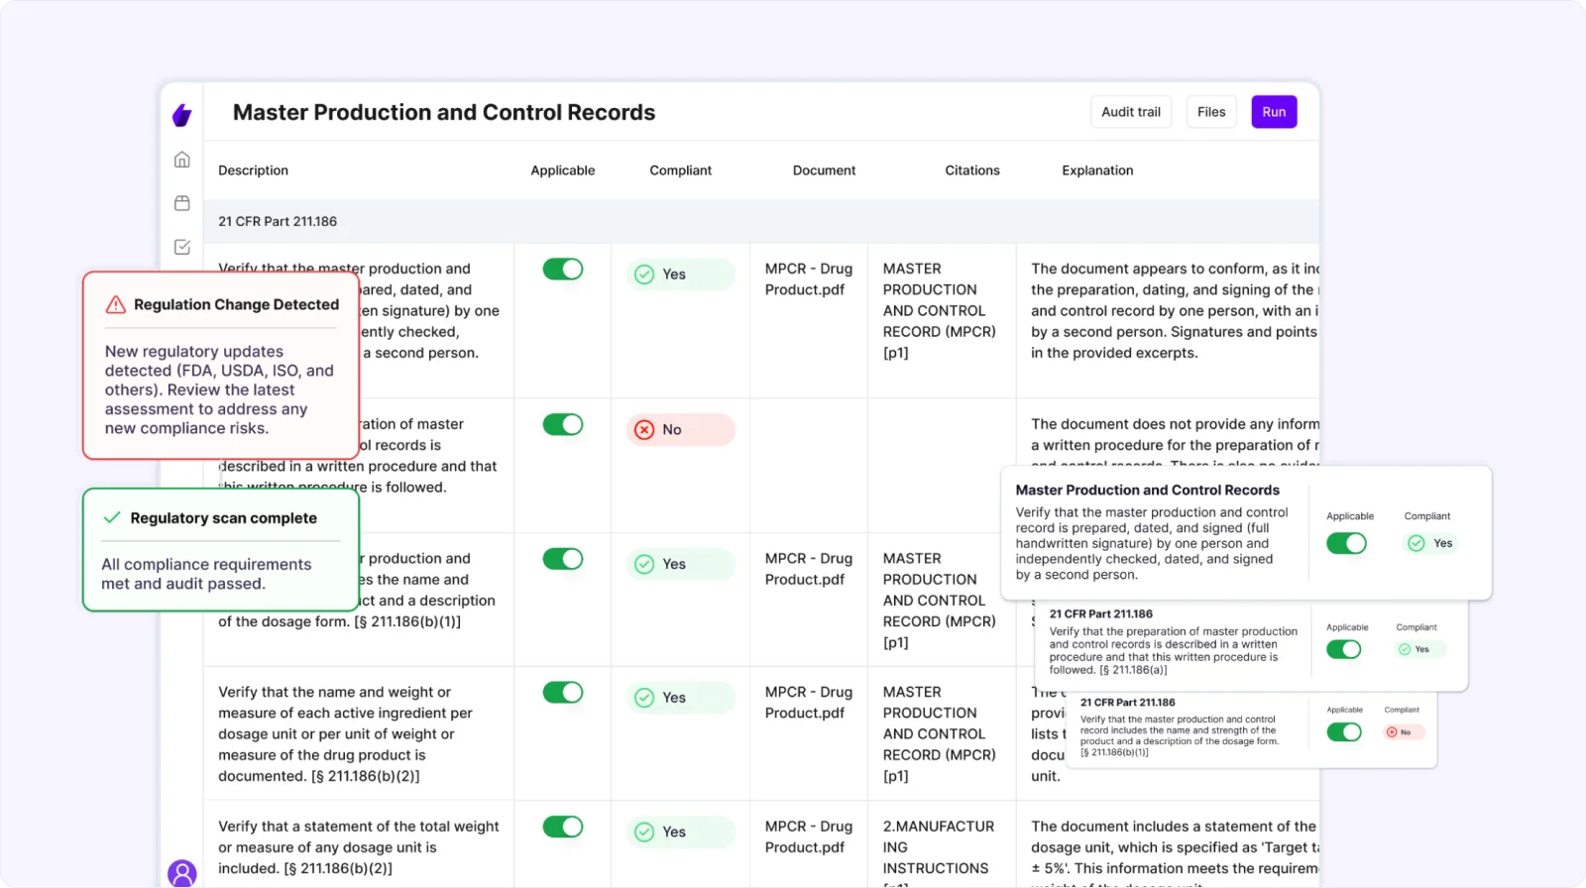
Task: Open the Files button
Action: coord(1211,112)
